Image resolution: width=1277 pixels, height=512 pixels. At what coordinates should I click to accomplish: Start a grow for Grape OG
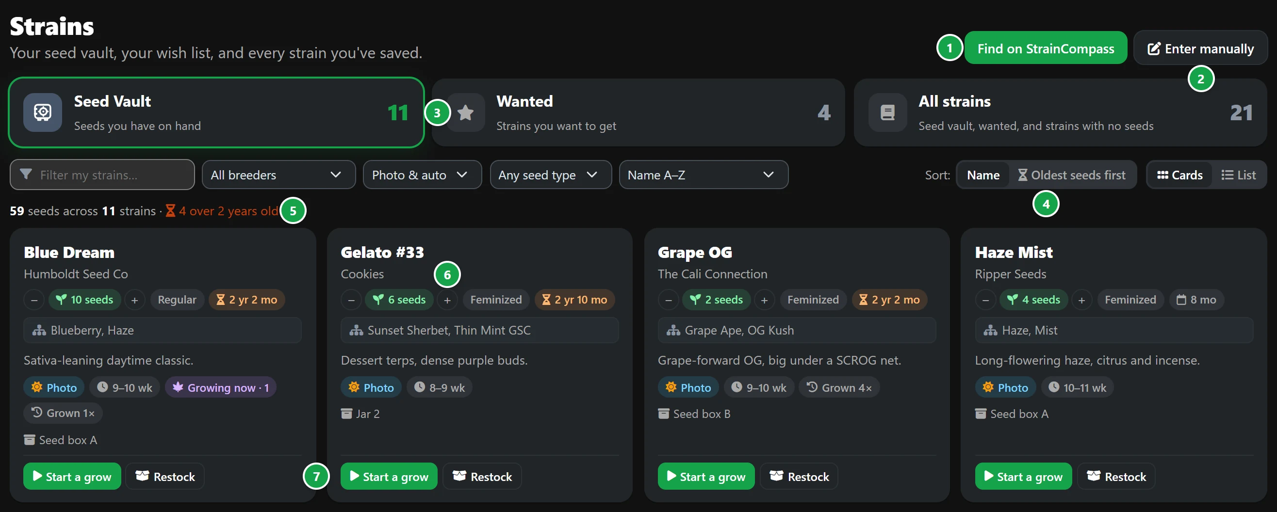click(706, 476)
